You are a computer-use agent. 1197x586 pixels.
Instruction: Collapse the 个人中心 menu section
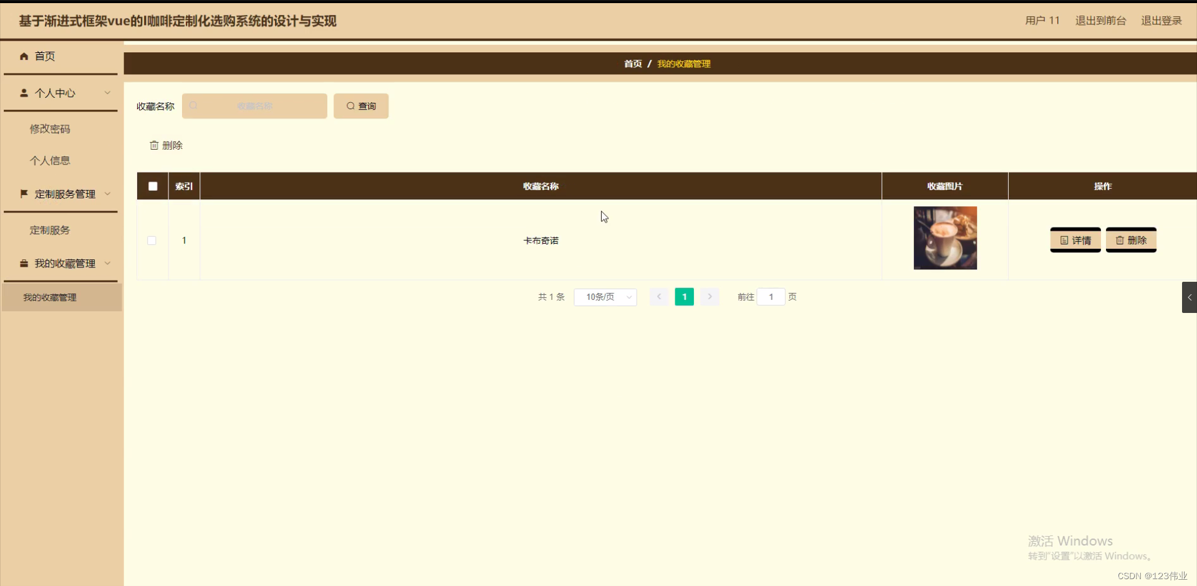(107, 93)
